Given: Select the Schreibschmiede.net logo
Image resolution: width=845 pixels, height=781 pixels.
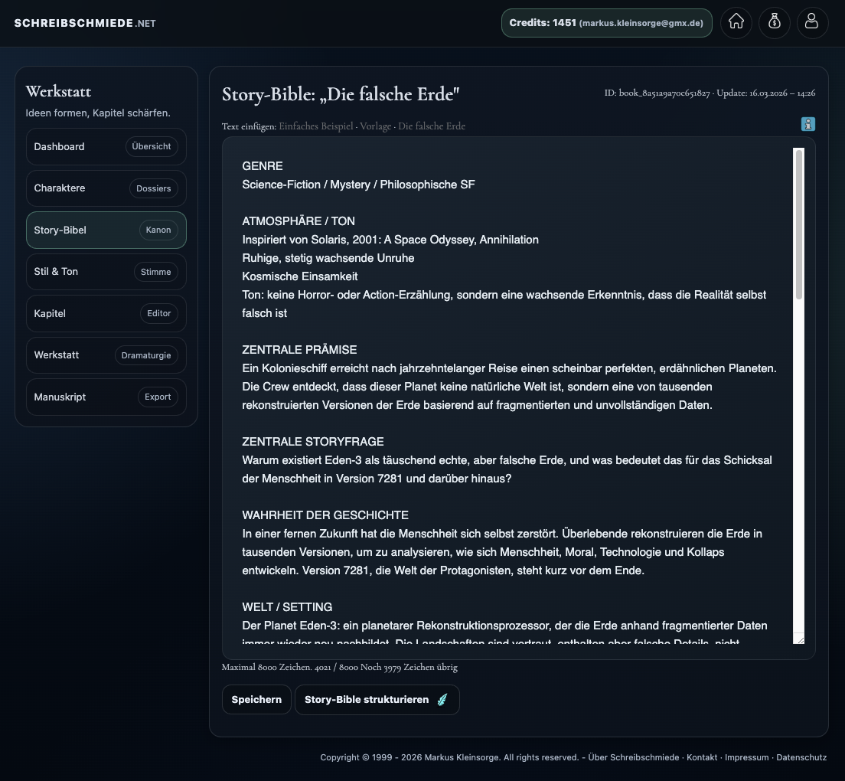Looking at the screenshot, I should [84, 22].
